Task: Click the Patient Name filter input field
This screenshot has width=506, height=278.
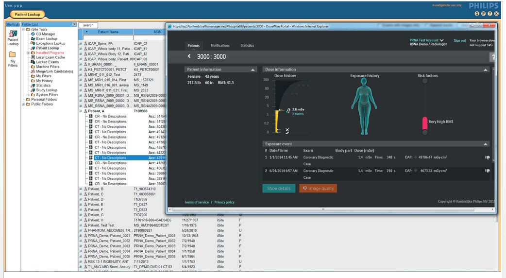Action: (108, 37)
